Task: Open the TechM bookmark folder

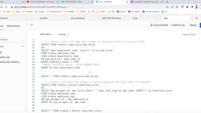Action: coord(81,12)
